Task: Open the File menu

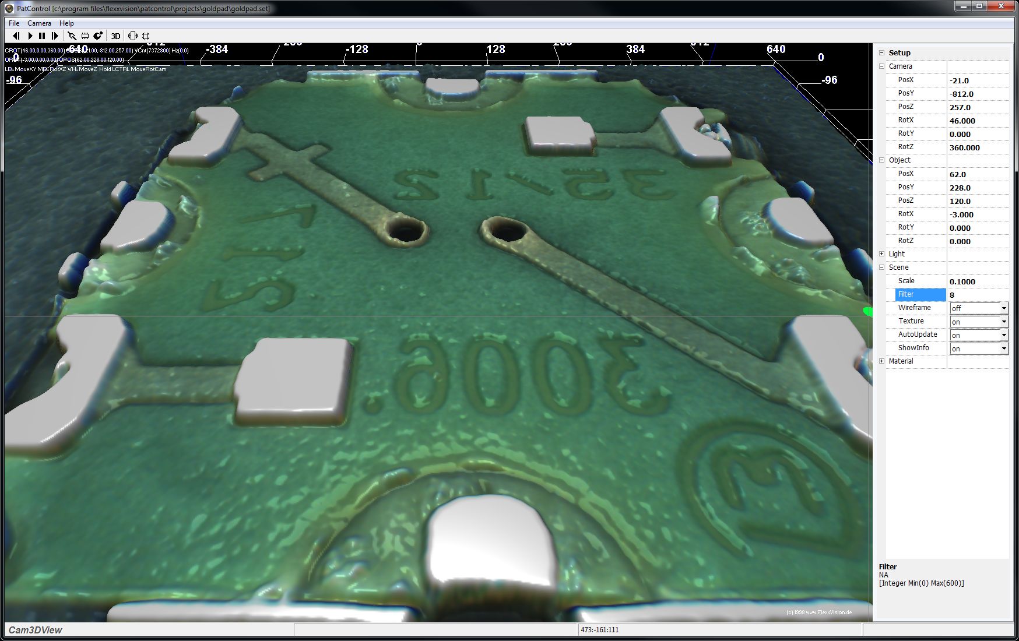Action: pos(14,23)
